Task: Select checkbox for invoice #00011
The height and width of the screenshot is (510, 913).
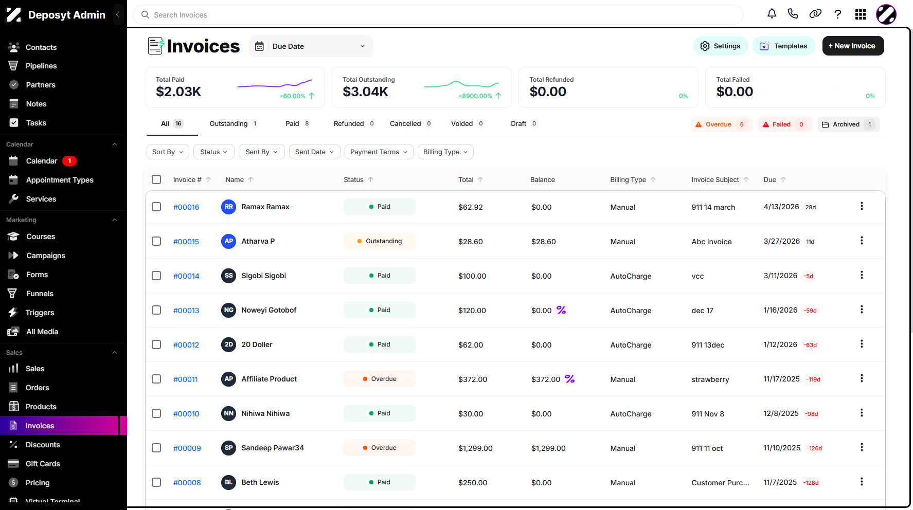Action: point(156,379)
